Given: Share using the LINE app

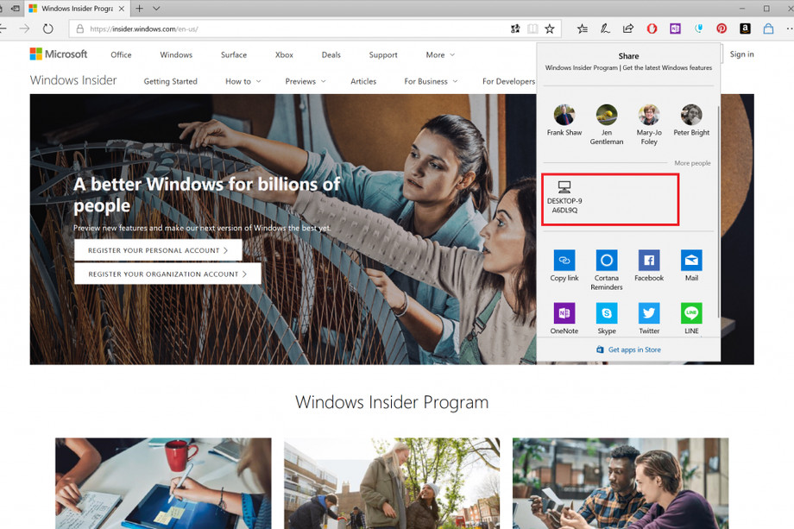Looking at the screenshot, I should (x=690, y=315).
